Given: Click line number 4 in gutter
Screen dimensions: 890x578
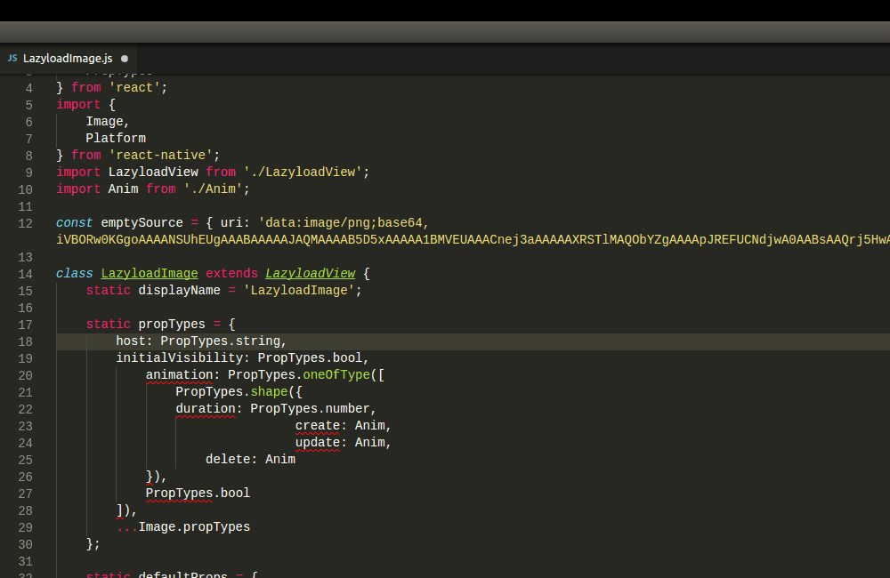Looking at the screenshot, I should [x=29, y=89].
